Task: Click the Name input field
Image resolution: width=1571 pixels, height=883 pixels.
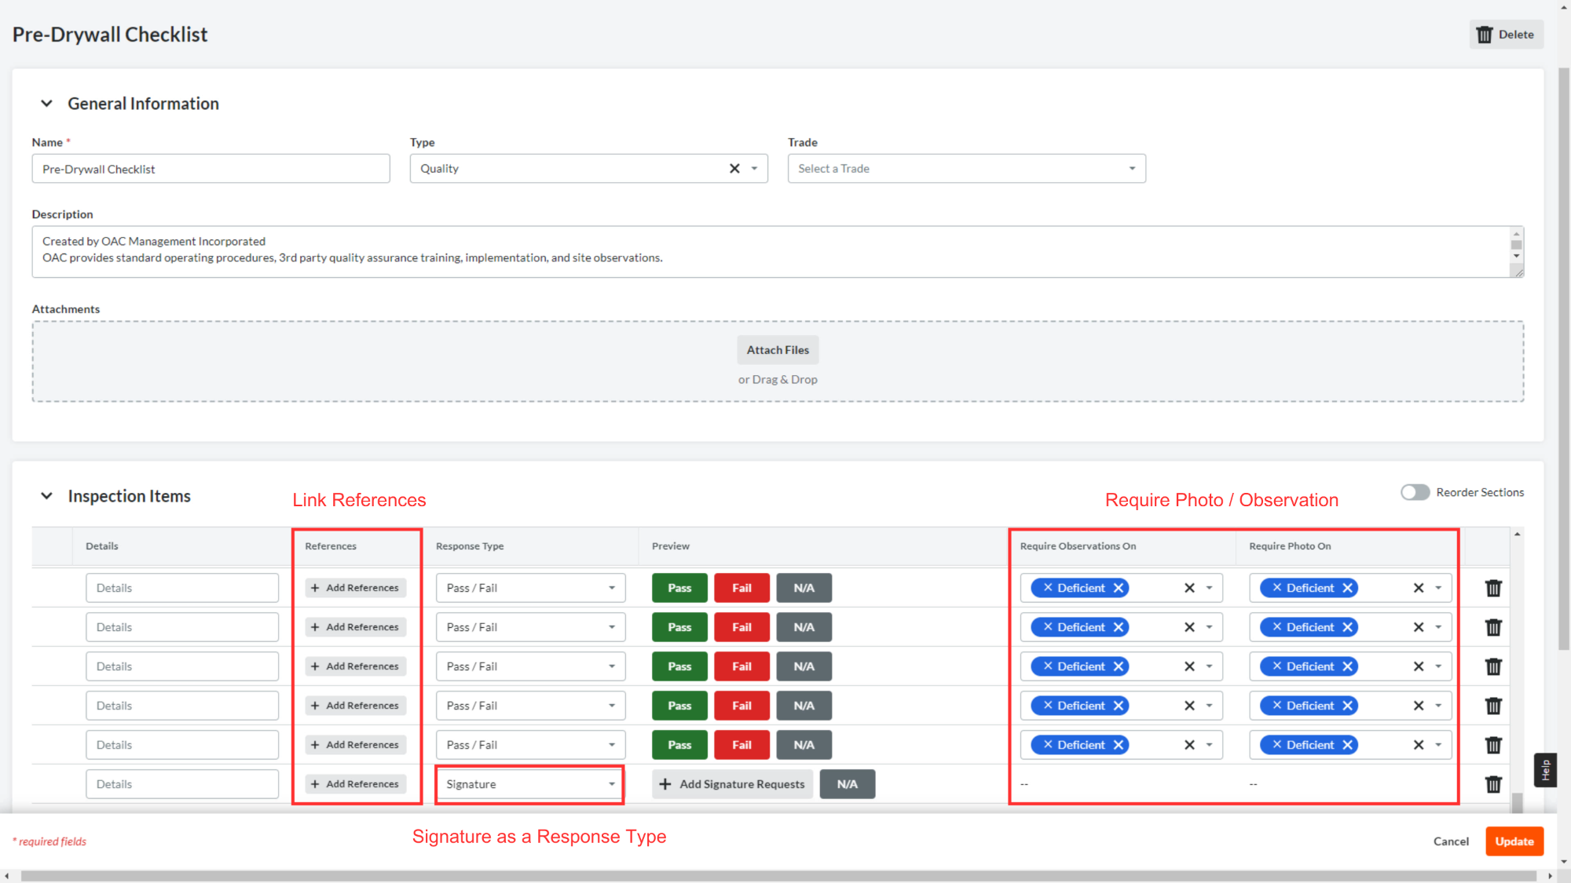Action: (211, 169)
